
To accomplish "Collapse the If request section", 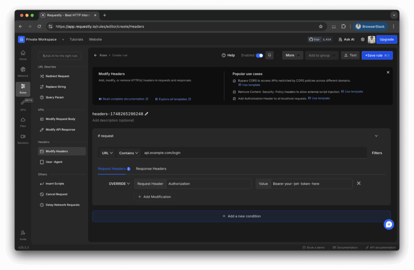I will [376, 136].
